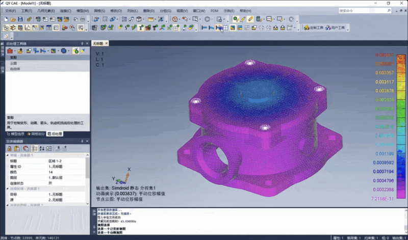
Task: Pin the 实体编辑器 panel
Action: (x=81, y=141)
